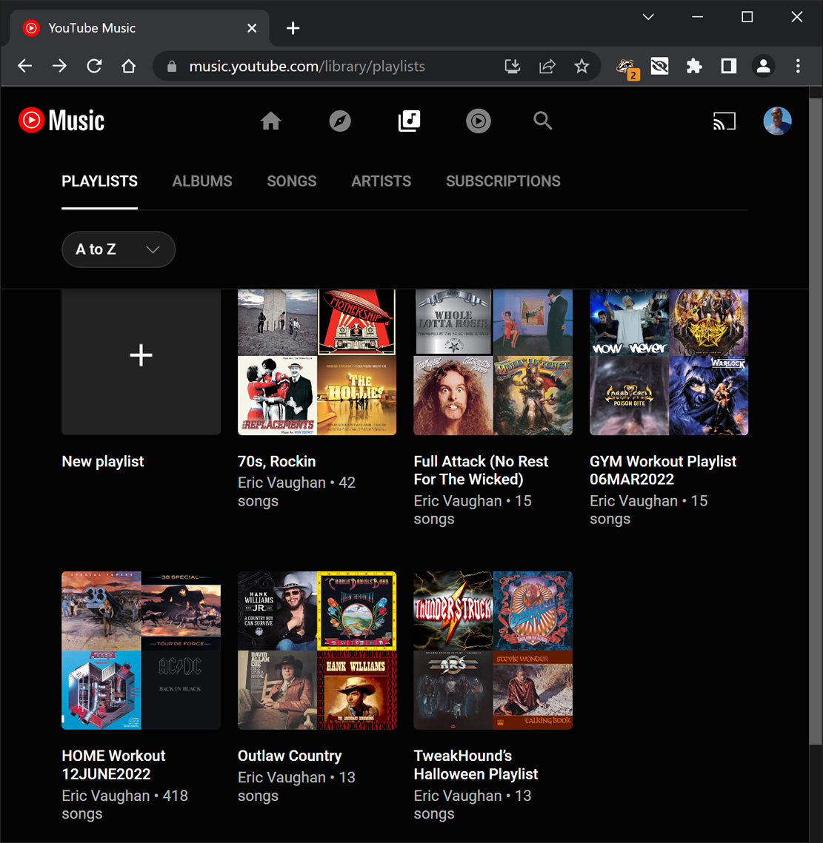Screen dimensions: 823x843
Task: Select the PLAYLISTS tab
Action: coord(99,181)
